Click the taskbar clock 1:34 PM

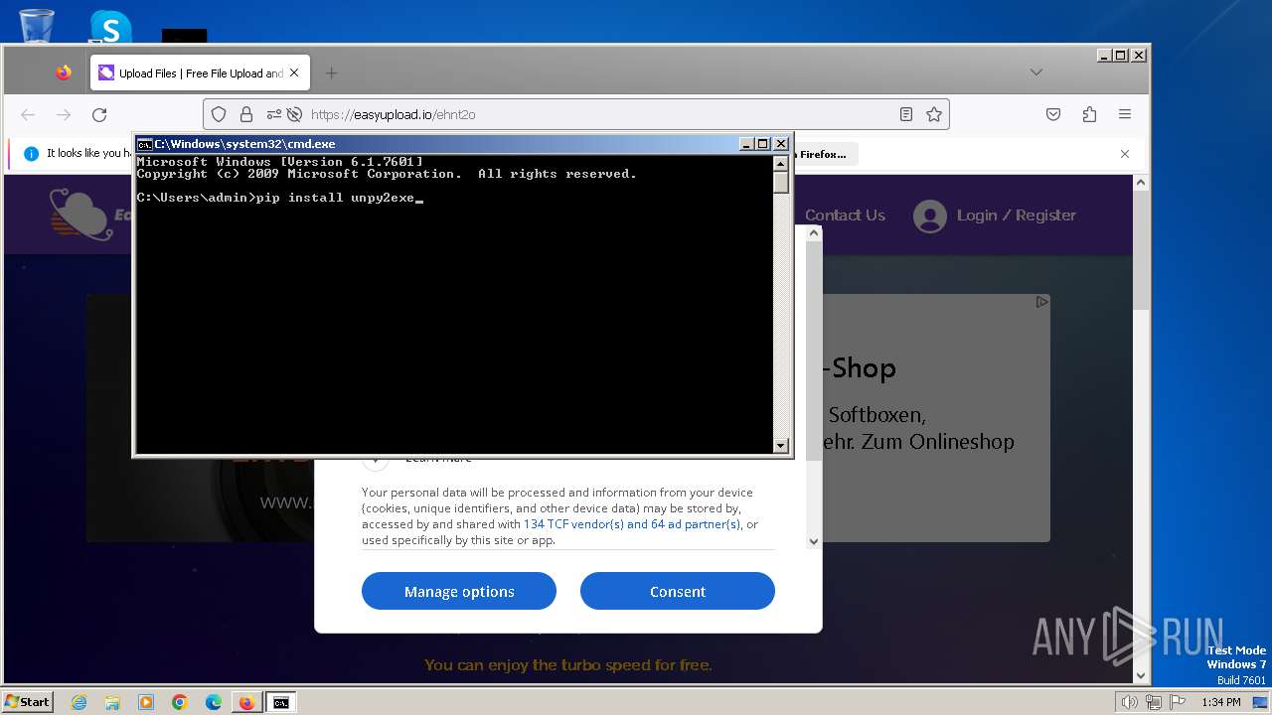(x=1220, y=702)
